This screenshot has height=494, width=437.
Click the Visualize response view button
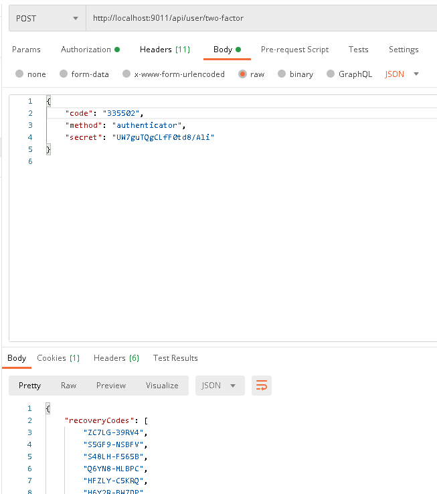pos(162,386)
